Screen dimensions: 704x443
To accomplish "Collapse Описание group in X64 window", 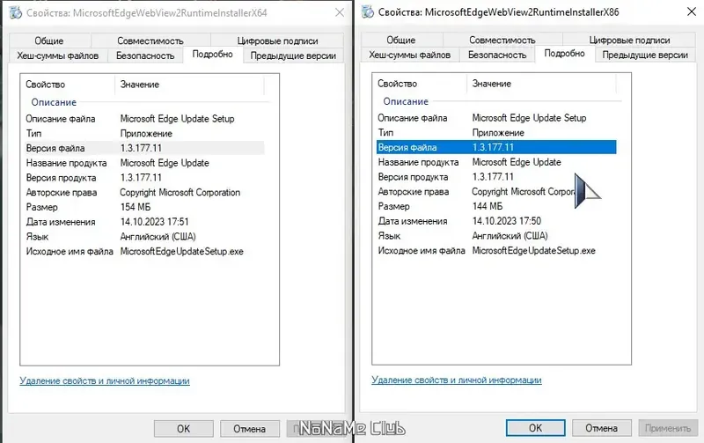I will 54,102.
